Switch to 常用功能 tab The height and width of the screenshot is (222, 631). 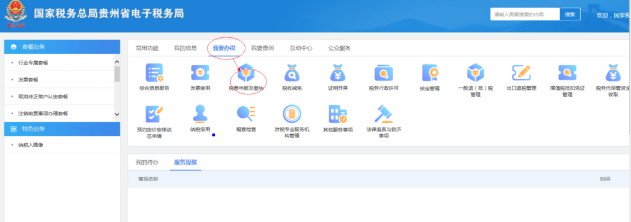point(147,48)
